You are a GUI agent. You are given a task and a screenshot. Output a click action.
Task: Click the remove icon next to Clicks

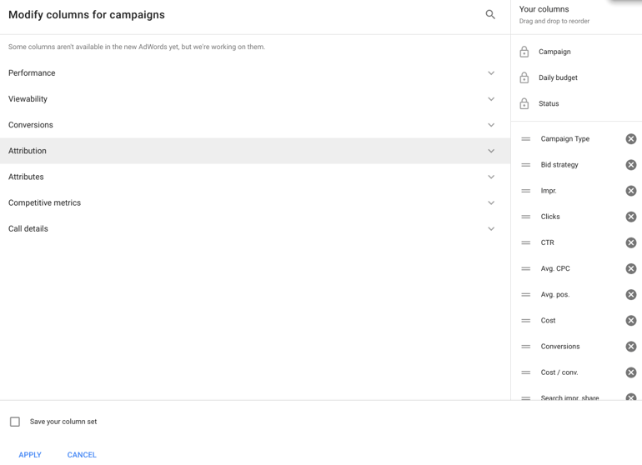point(630,217)
